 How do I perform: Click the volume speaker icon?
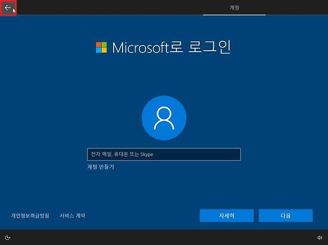(x=320, y=238)
